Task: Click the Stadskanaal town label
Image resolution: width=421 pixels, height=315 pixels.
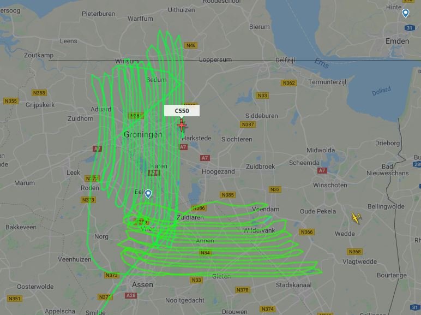Action: click(x=294, y=285)
